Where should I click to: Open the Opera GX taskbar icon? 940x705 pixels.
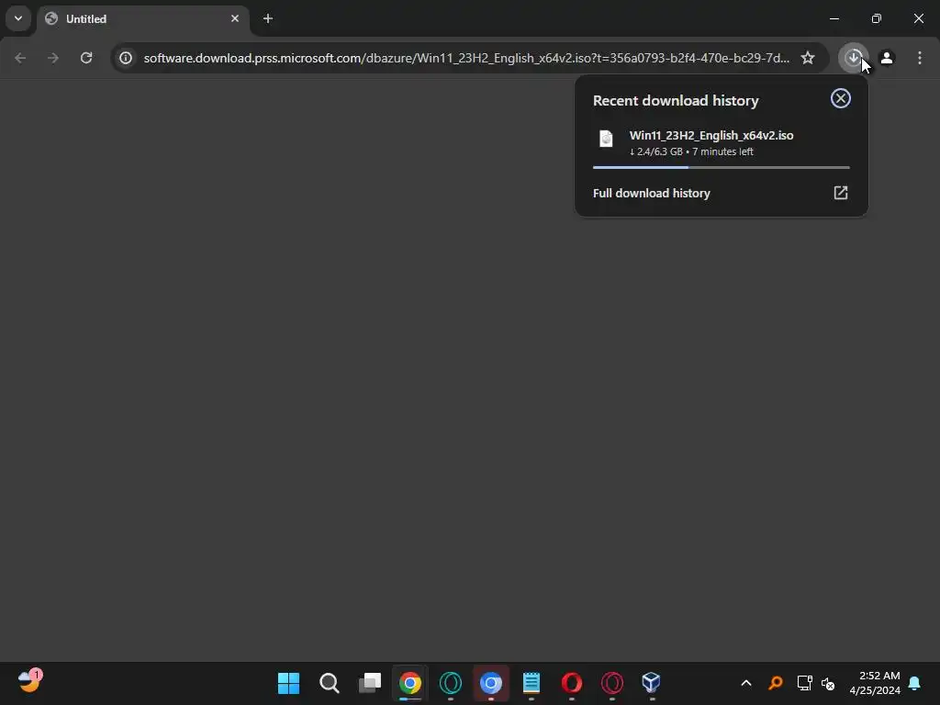click(x=612, y=683)
